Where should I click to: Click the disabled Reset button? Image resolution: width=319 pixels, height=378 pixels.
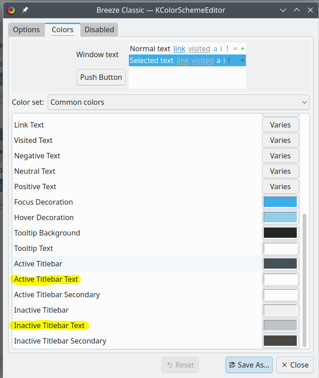180,365
